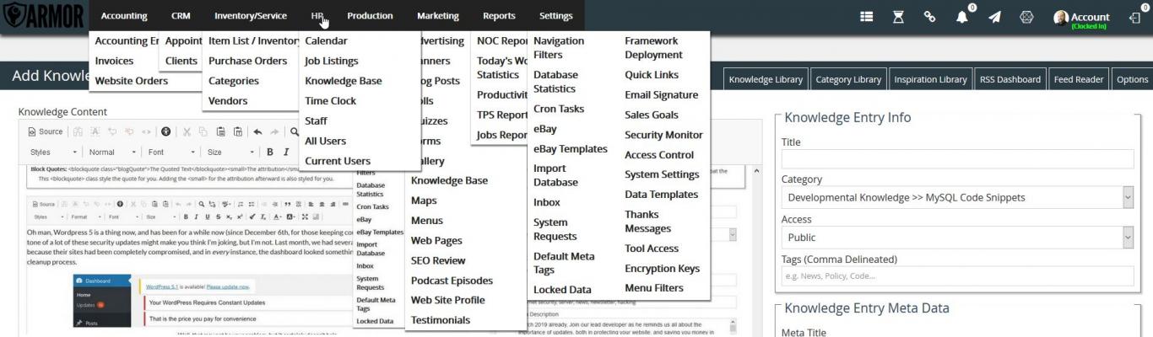The height and width of the screenshot is (337, 1153).
Task: Click the Account profile avatar
Action: click(x=1061, y=17)
